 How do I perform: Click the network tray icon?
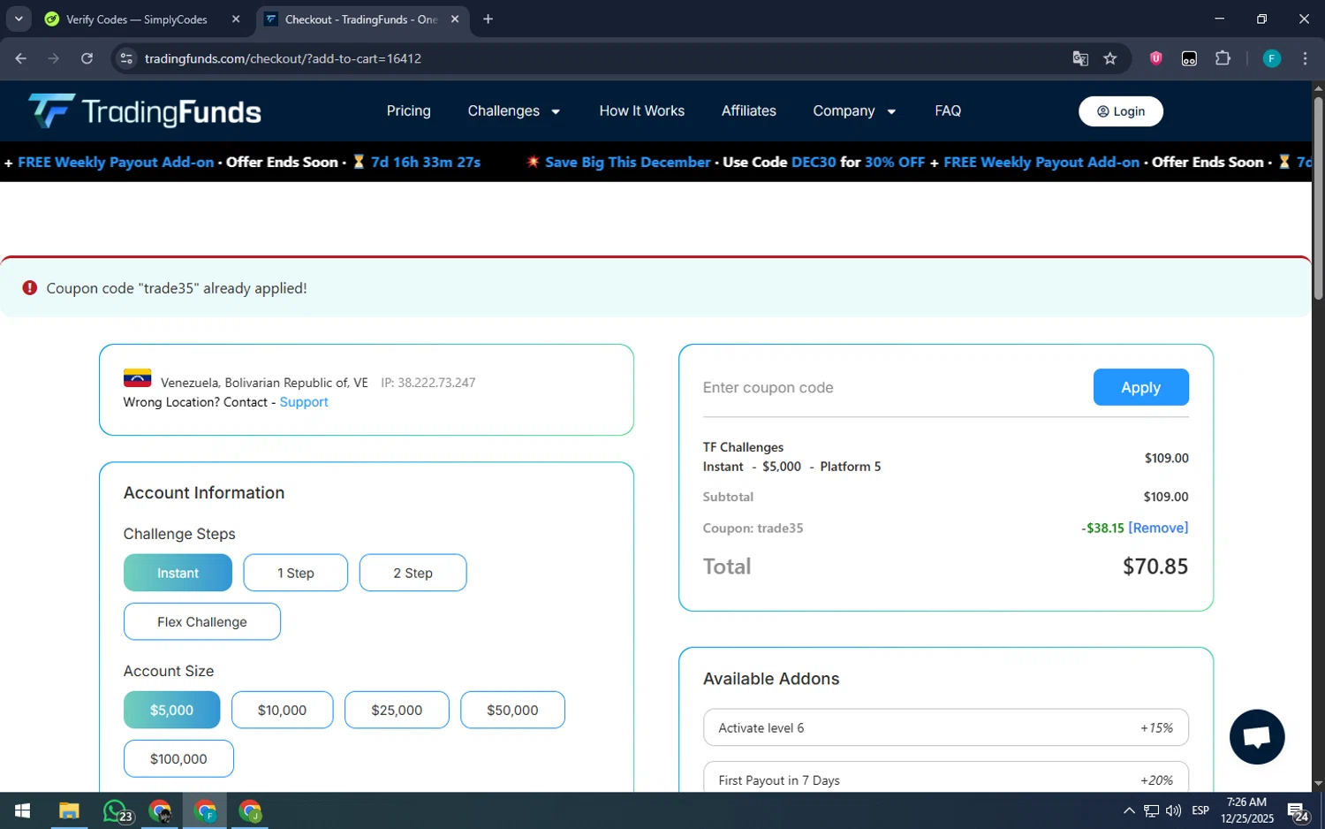click(x=1151, y=810)
